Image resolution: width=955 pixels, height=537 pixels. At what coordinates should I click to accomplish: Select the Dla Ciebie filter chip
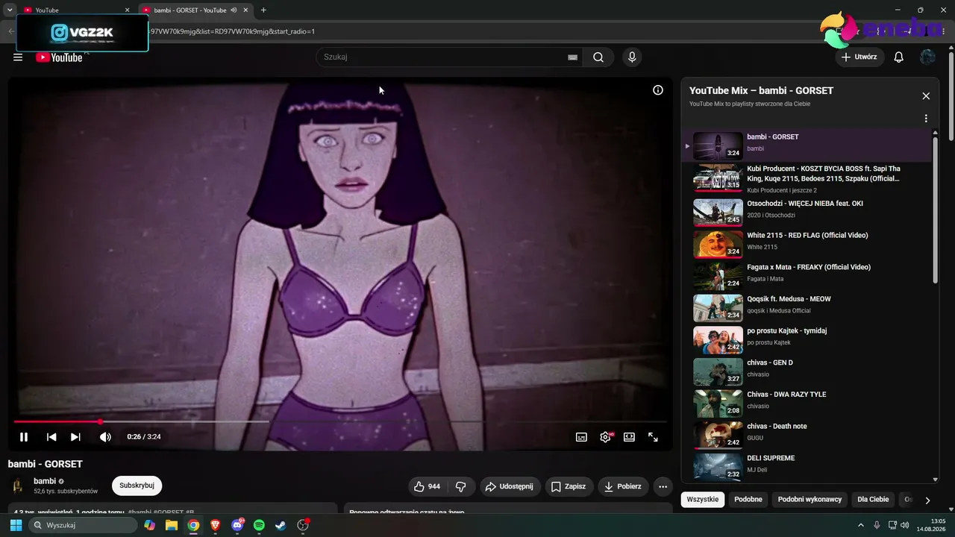coord(873,500)
